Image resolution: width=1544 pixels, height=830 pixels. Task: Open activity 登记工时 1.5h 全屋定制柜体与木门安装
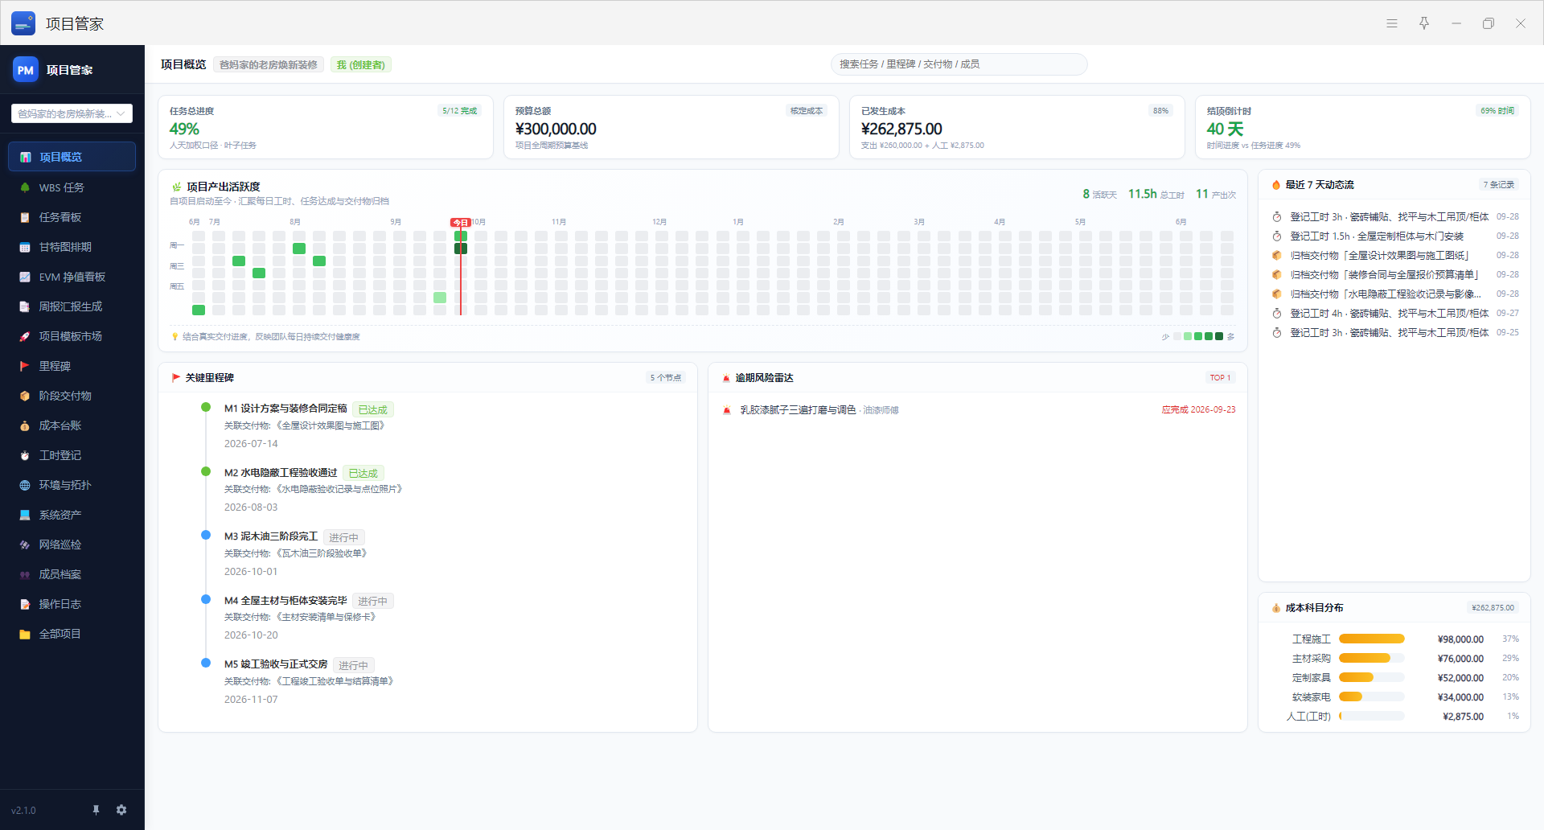point(1377,236)
